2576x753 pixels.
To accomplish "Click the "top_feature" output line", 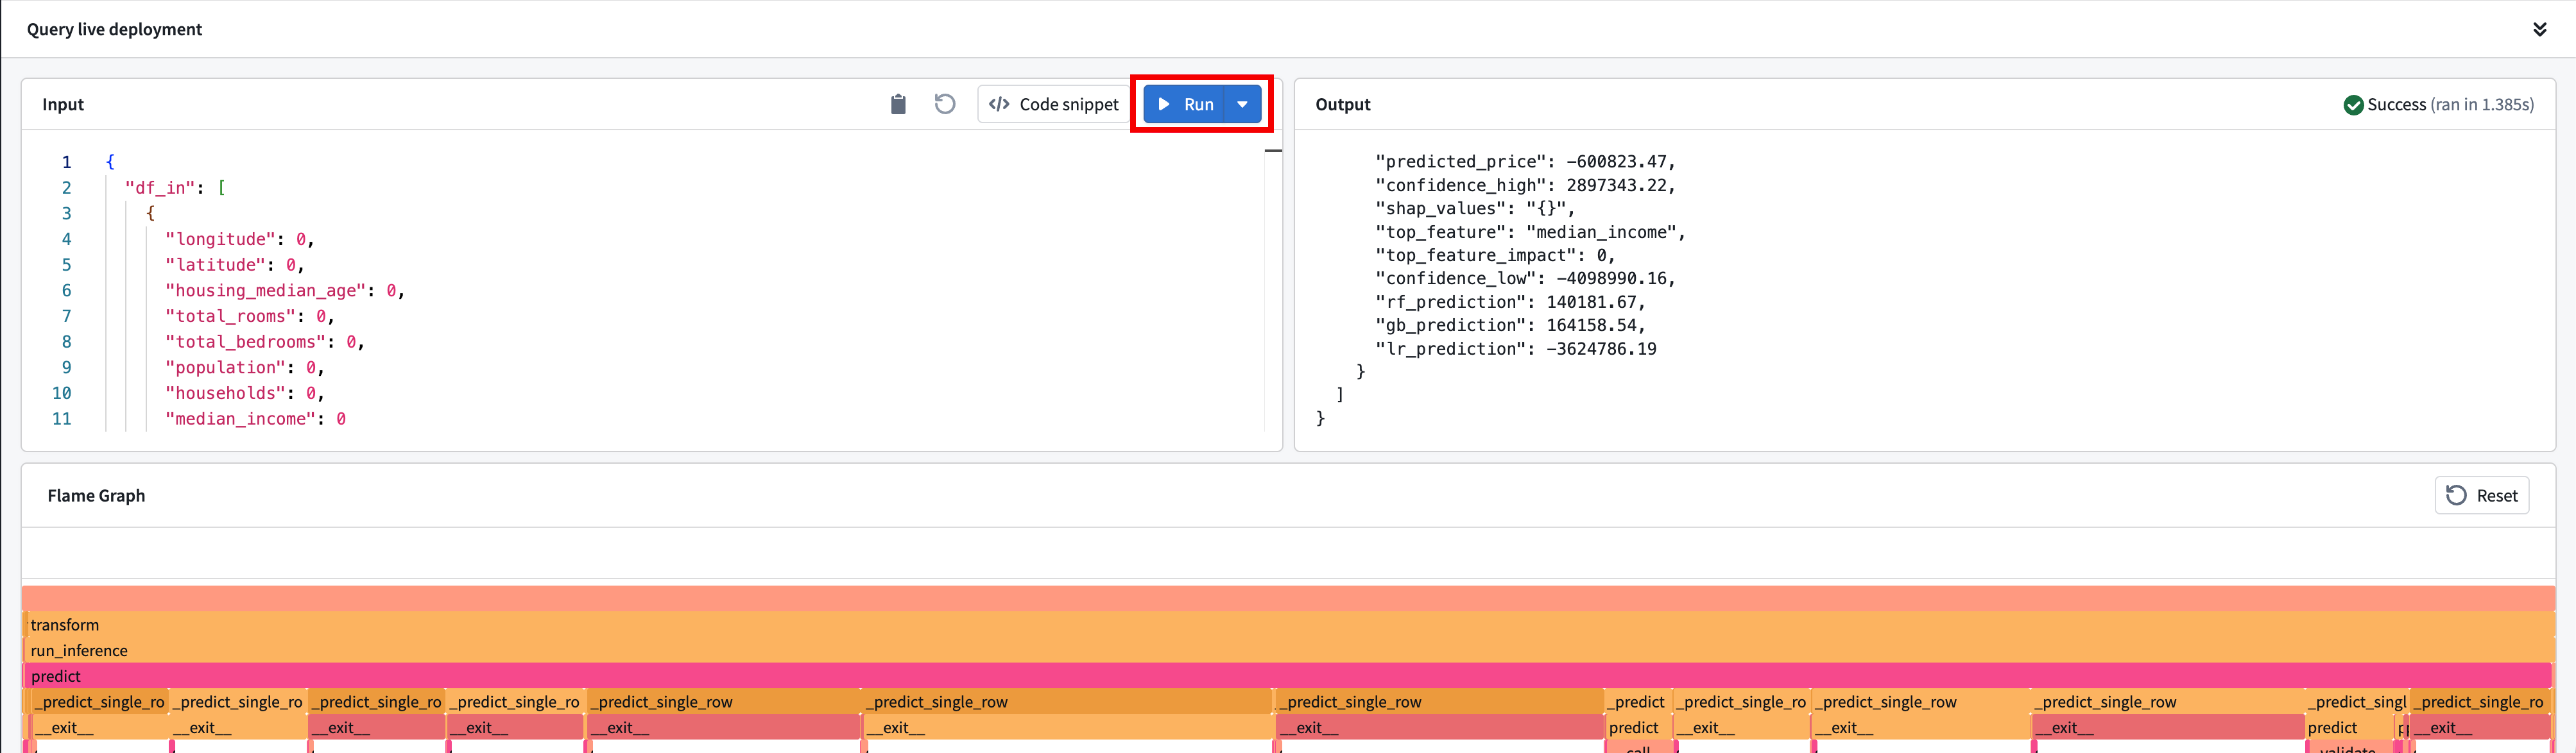I will pos(1530,232).
